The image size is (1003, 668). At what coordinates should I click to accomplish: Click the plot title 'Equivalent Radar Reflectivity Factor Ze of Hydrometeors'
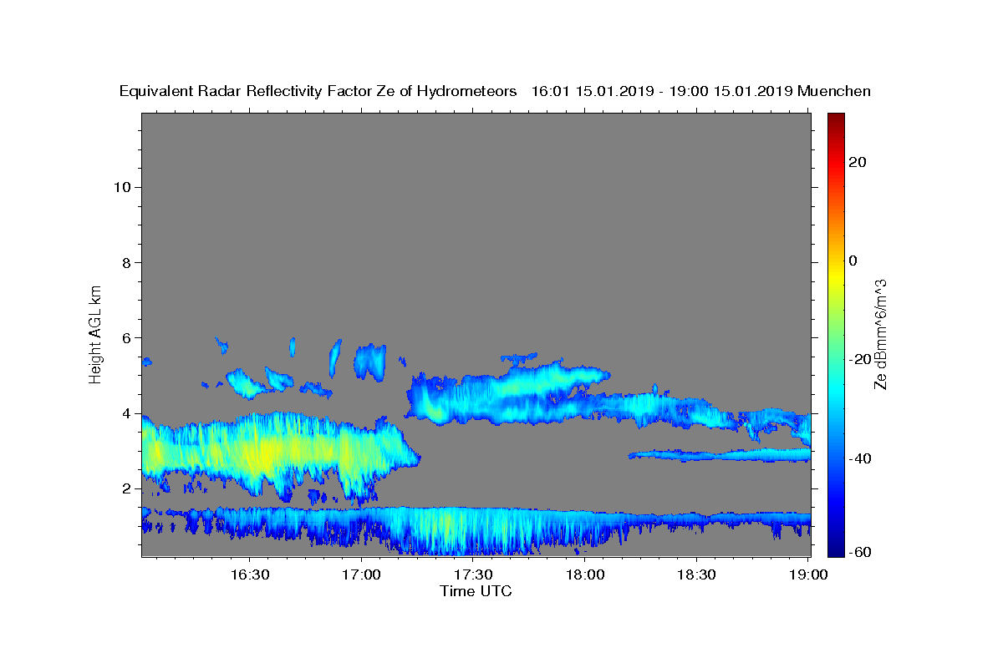318,92
